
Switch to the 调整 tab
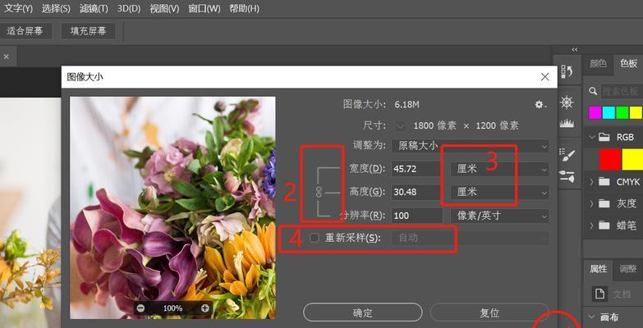(x=628, y=269)
